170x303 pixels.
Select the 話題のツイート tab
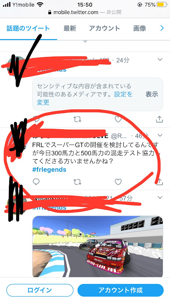pos(28,28)
